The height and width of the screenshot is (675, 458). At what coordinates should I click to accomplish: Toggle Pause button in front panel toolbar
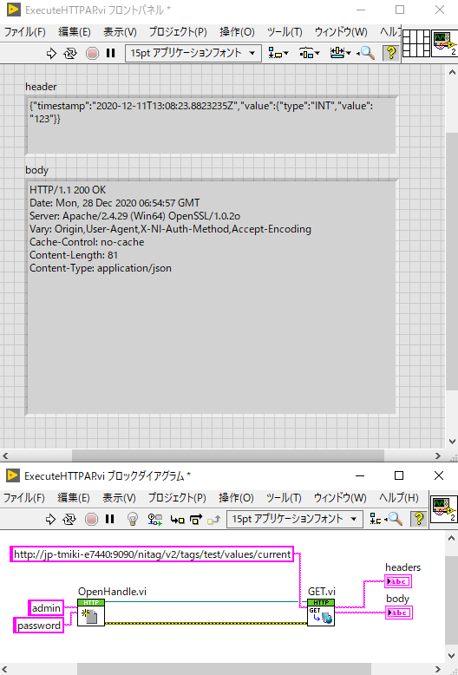(111, 53)
